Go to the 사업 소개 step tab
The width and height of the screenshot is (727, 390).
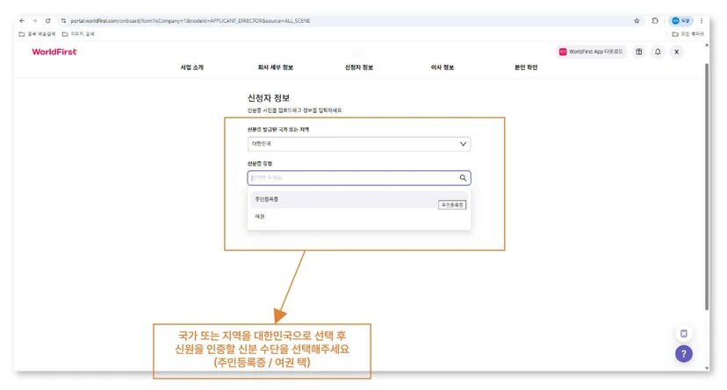[192, 67]
